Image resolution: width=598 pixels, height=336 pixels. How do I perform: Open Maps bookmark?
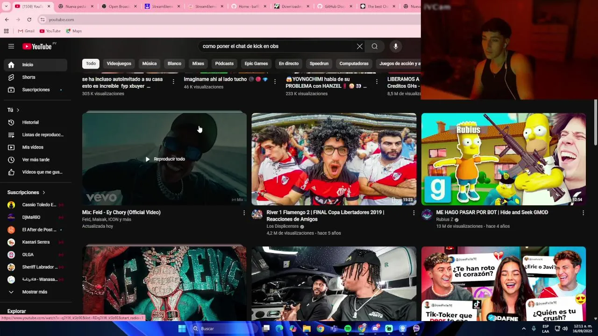(x=74, y=31)
